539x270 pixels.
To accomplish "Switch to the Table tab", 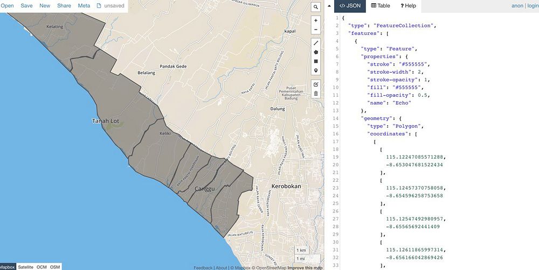I will point(381,6).
